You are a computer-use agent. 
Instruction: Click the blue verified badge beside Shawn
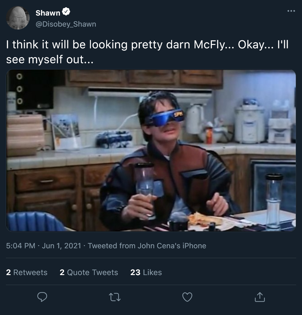point(66,12)
